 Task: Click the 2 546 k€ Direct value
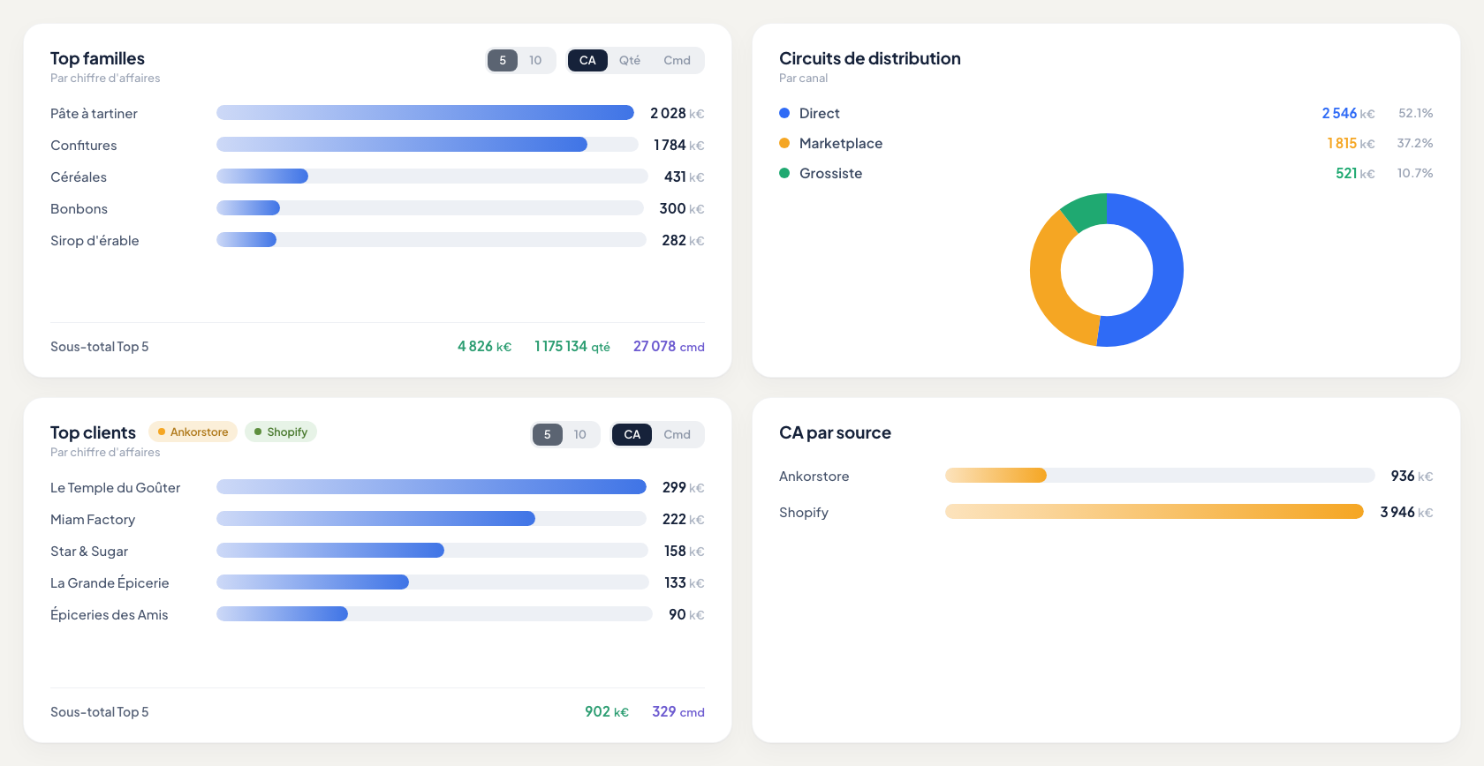coord(1348,113)
